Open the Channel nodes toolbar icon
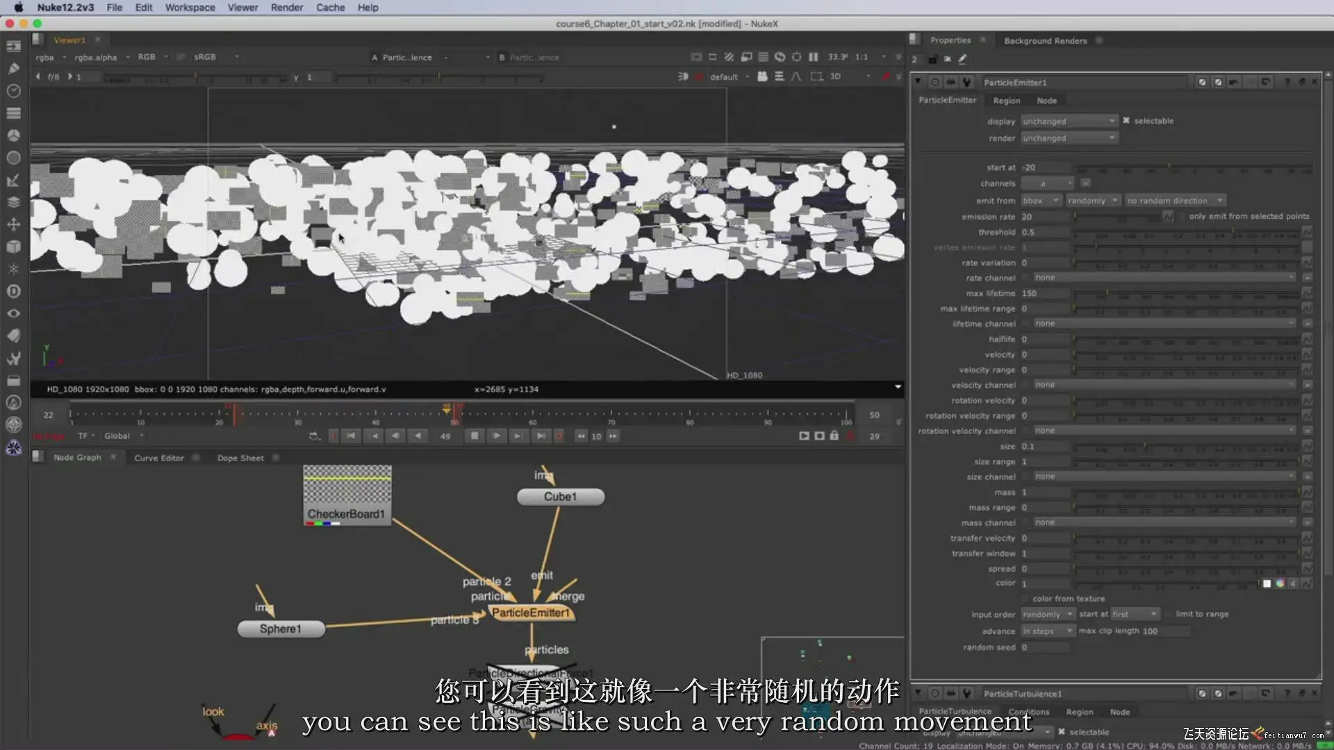 [x=13, y=113]
